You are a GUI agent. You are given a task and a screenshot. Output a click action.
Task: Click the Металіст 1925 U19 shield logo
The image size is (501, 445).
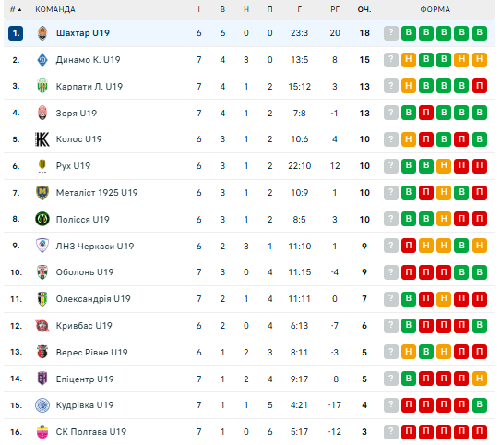[x=42, y=193]
